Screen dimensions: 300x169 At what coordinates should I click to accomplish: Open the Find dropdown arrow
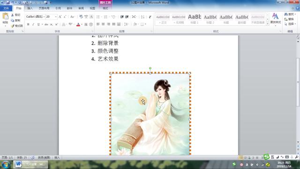tap(295, 15)
